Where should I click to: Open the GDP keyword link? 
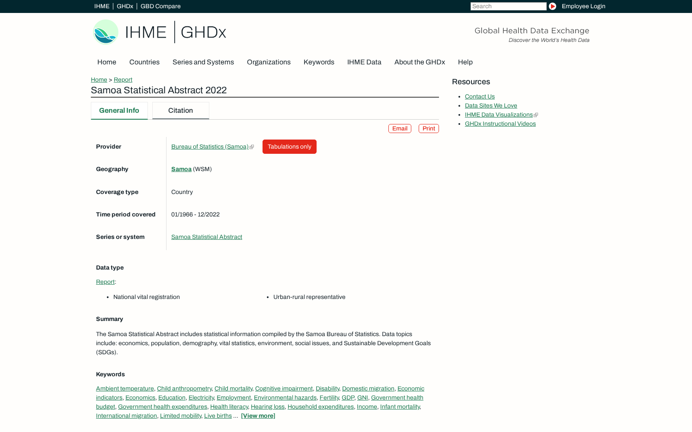click(348, 398)
